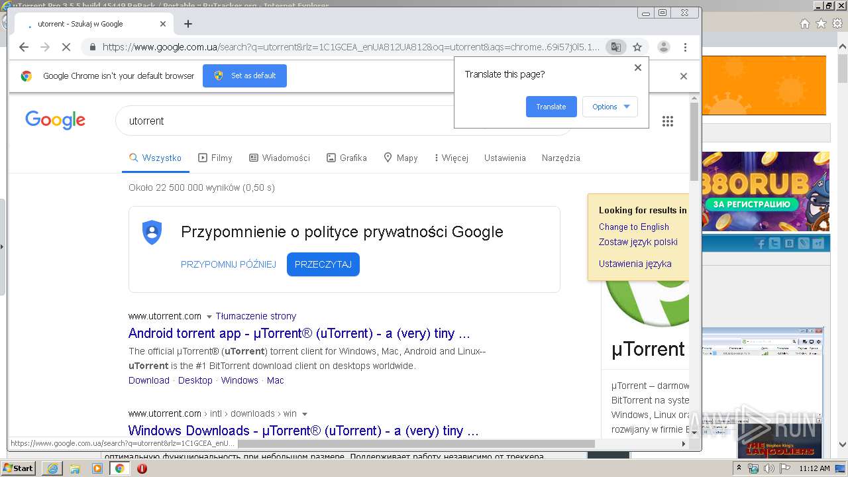Screen dimensions: 848x477
Task: Click 'Change to English' language link
Action: pyautogui.click(x=634, y=227)
